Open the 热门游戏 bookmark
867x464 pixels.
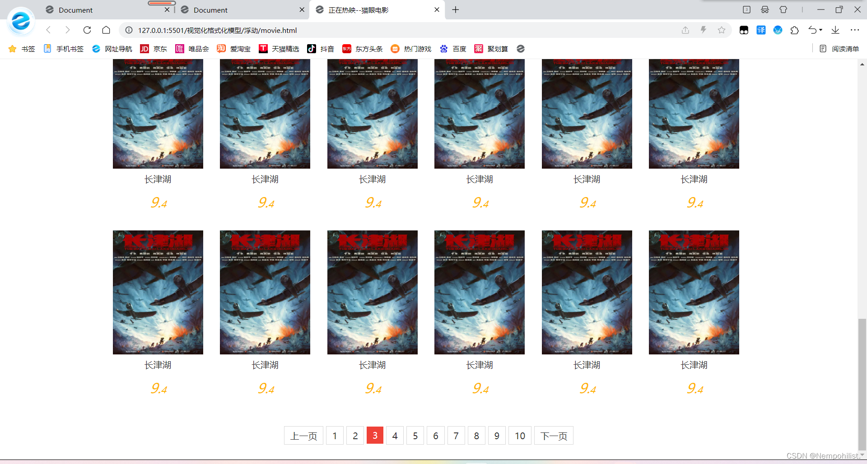(x=411, y=49)
